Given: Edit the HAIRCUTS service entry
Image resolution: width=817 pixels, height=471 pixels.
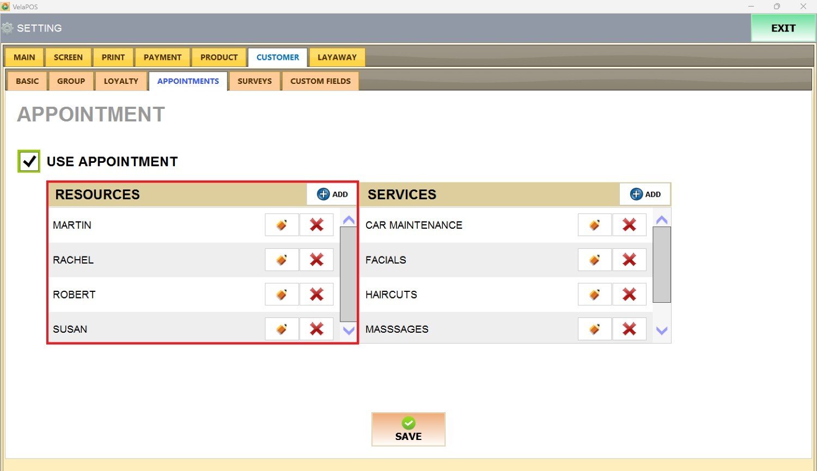Looking at the screenshot, I should (x=594, y=295).
